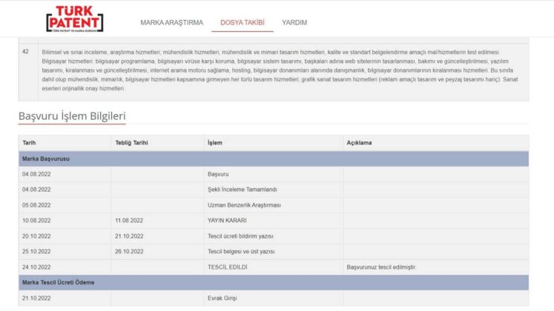
Task: Open the MARKA ARAŞTIRMA menu item
Action: click(x=172, y=22)
